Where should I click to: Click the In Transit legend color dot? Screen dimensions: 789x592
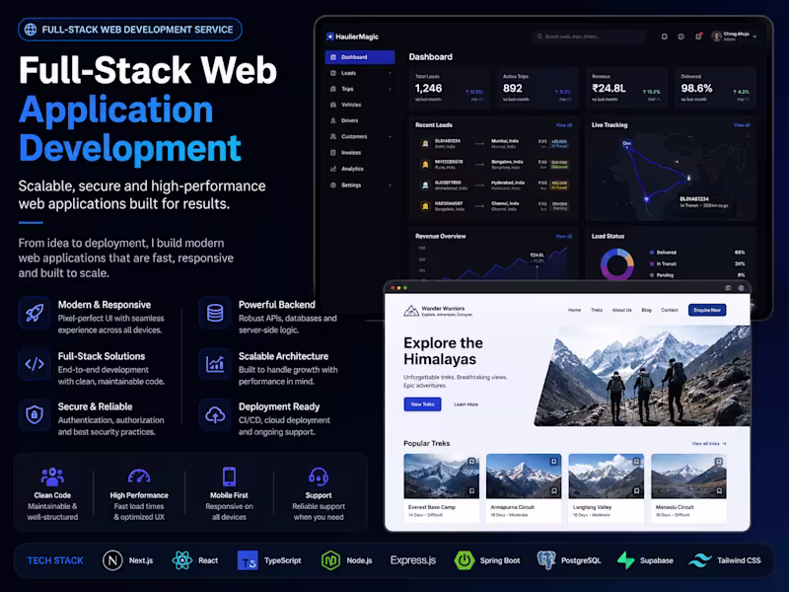point(652,263)
